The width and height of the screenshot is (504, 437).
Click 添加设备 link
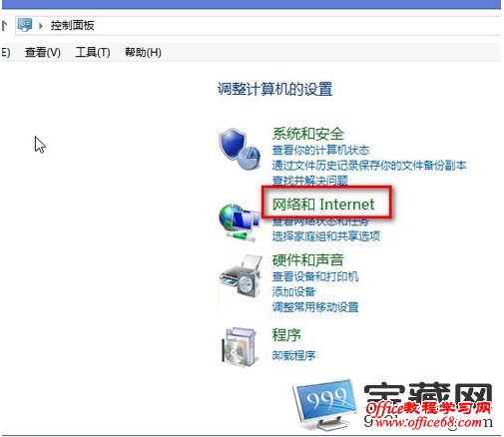(x=293, y=291)
